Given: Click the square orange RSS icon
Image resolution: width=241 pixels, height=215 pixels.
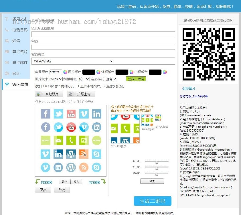Looking at the screenshot, I should click(x=84, y=154).
